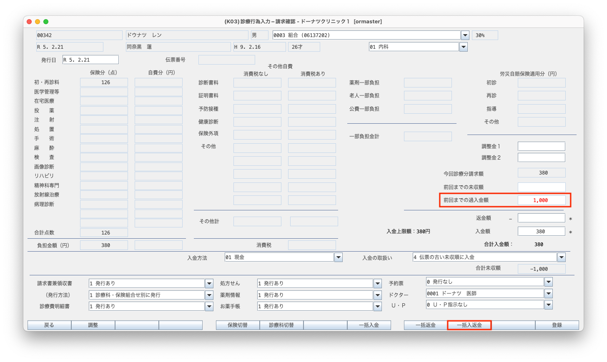The image size is (607, 362).
Task: Expand the 入金の取扱い handling dropdown
Action: tap(561, 257)
